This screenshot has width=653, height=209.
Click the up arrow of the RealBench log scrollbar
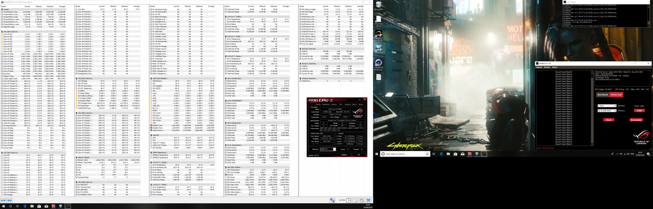(x=592, y=72)
